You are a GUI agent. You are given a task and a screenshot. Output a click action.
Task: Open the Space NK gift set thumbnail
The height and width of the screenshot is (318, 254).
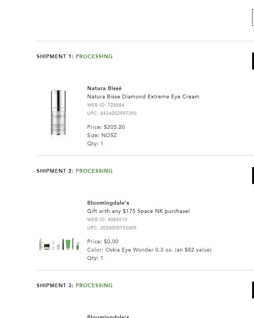click(59, 244)
